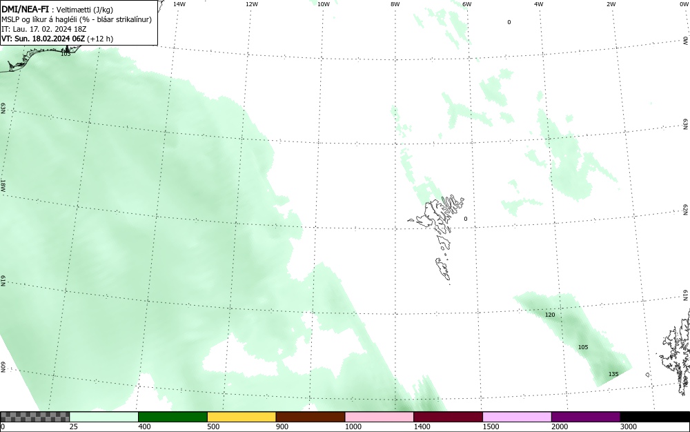
Task: Click the 'VT: Sun. 18.02.2024 06Z' line
Action: pos(57,39)
